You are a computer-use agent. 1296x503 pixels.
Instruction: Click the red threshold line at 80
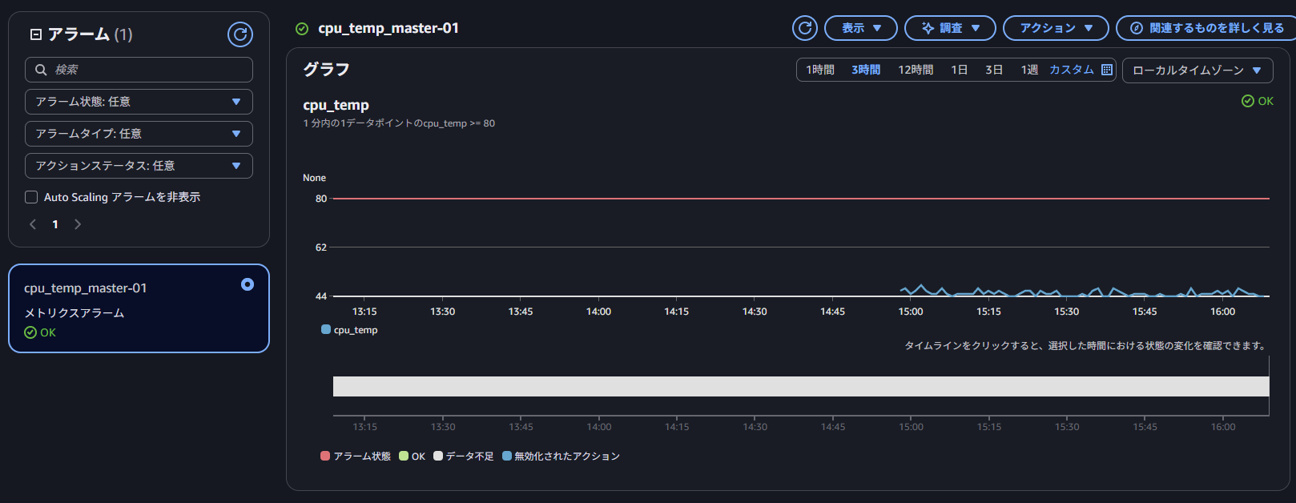coord(801,199)
